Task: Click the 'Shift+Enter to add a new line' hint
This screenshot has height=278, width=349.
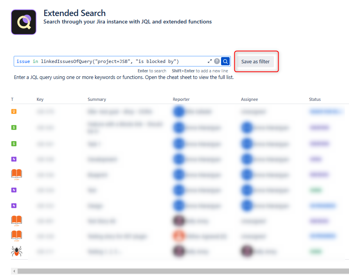Action: (200, 71)
